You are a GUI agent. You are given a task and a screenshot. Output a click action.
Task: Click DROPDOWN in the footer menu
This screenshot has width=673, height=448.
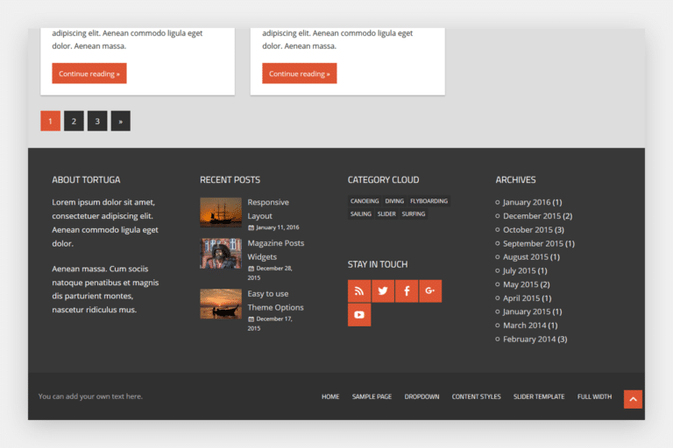(x=422, y=396)
